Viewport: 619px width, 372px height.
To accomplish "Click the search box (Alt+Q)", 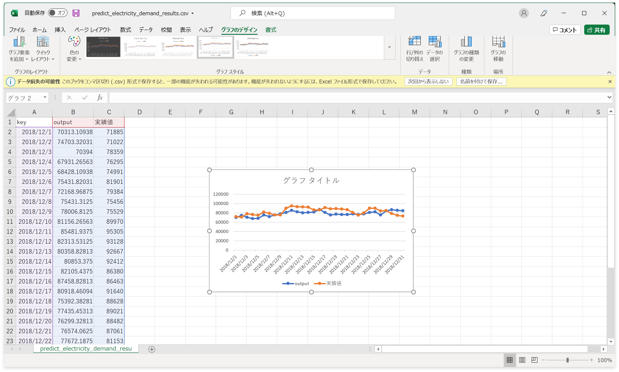I will click(x=313, y=13).
